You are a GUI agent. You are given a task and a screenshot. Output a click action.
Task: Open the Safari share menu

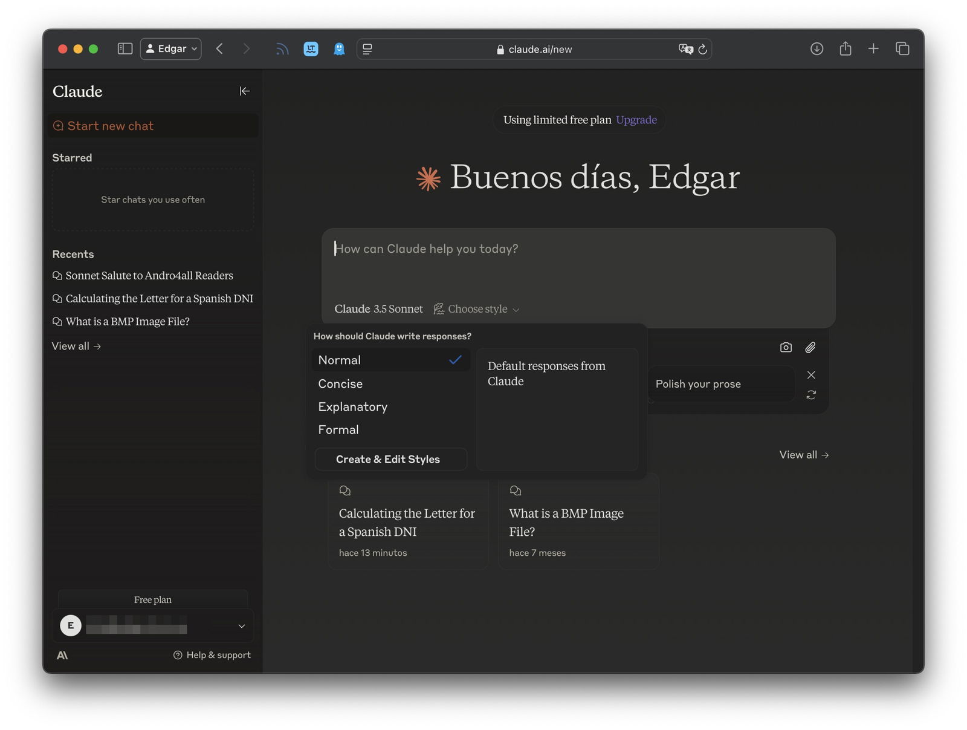click(x=845, y=48)
